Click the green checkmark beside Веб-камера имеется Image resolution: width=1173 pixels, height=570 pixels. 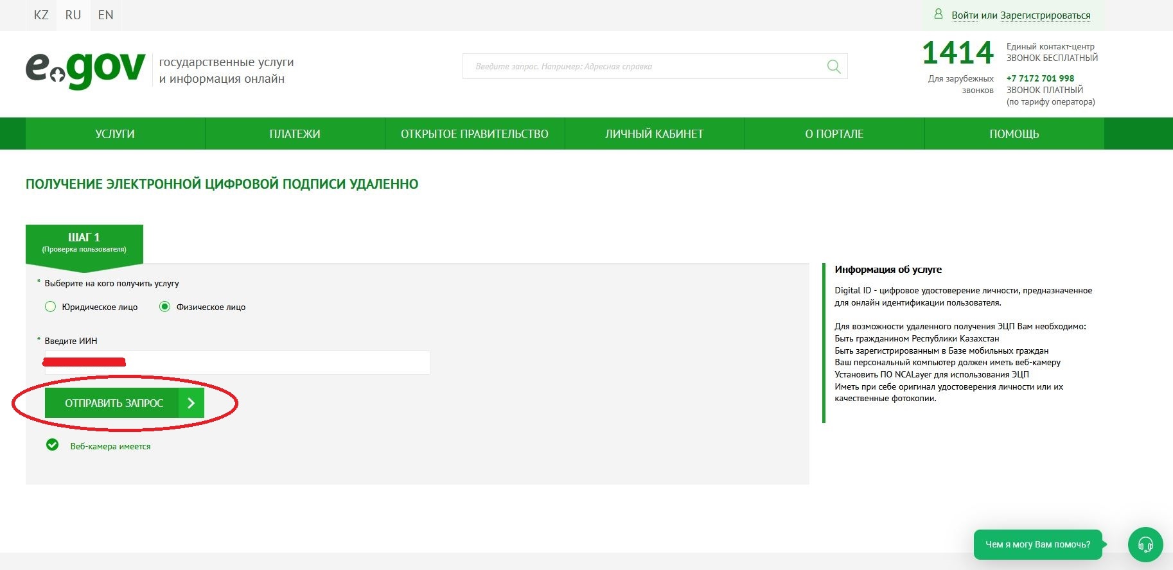point(53,445)
